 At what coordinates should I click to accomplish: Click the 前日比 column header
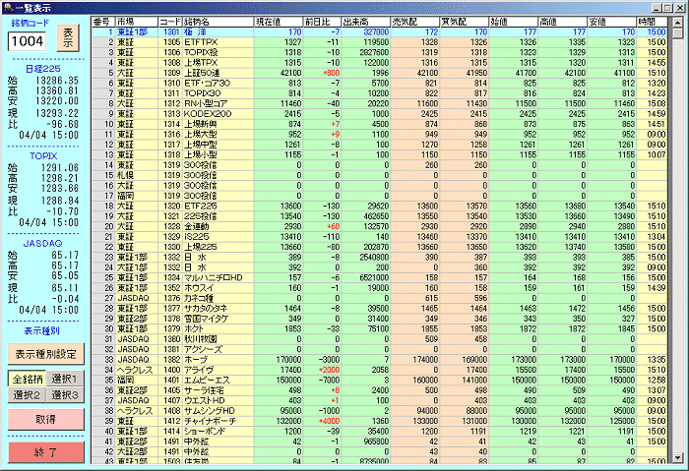pos(322,22)
